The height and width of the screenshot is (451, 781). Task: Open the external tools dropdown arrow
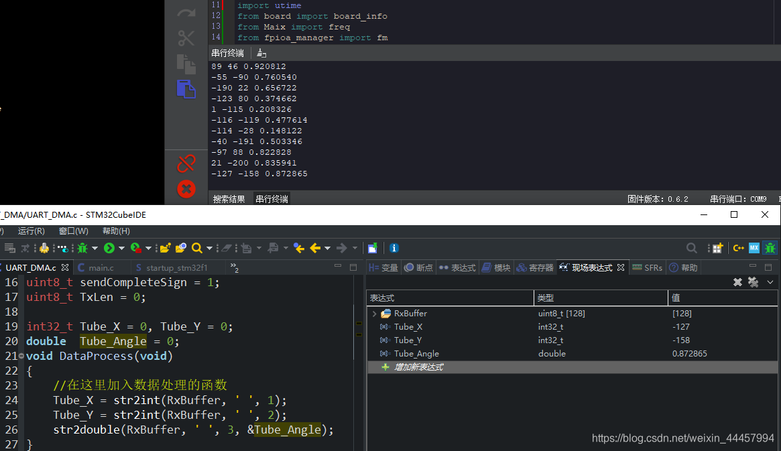click(148, 248)
